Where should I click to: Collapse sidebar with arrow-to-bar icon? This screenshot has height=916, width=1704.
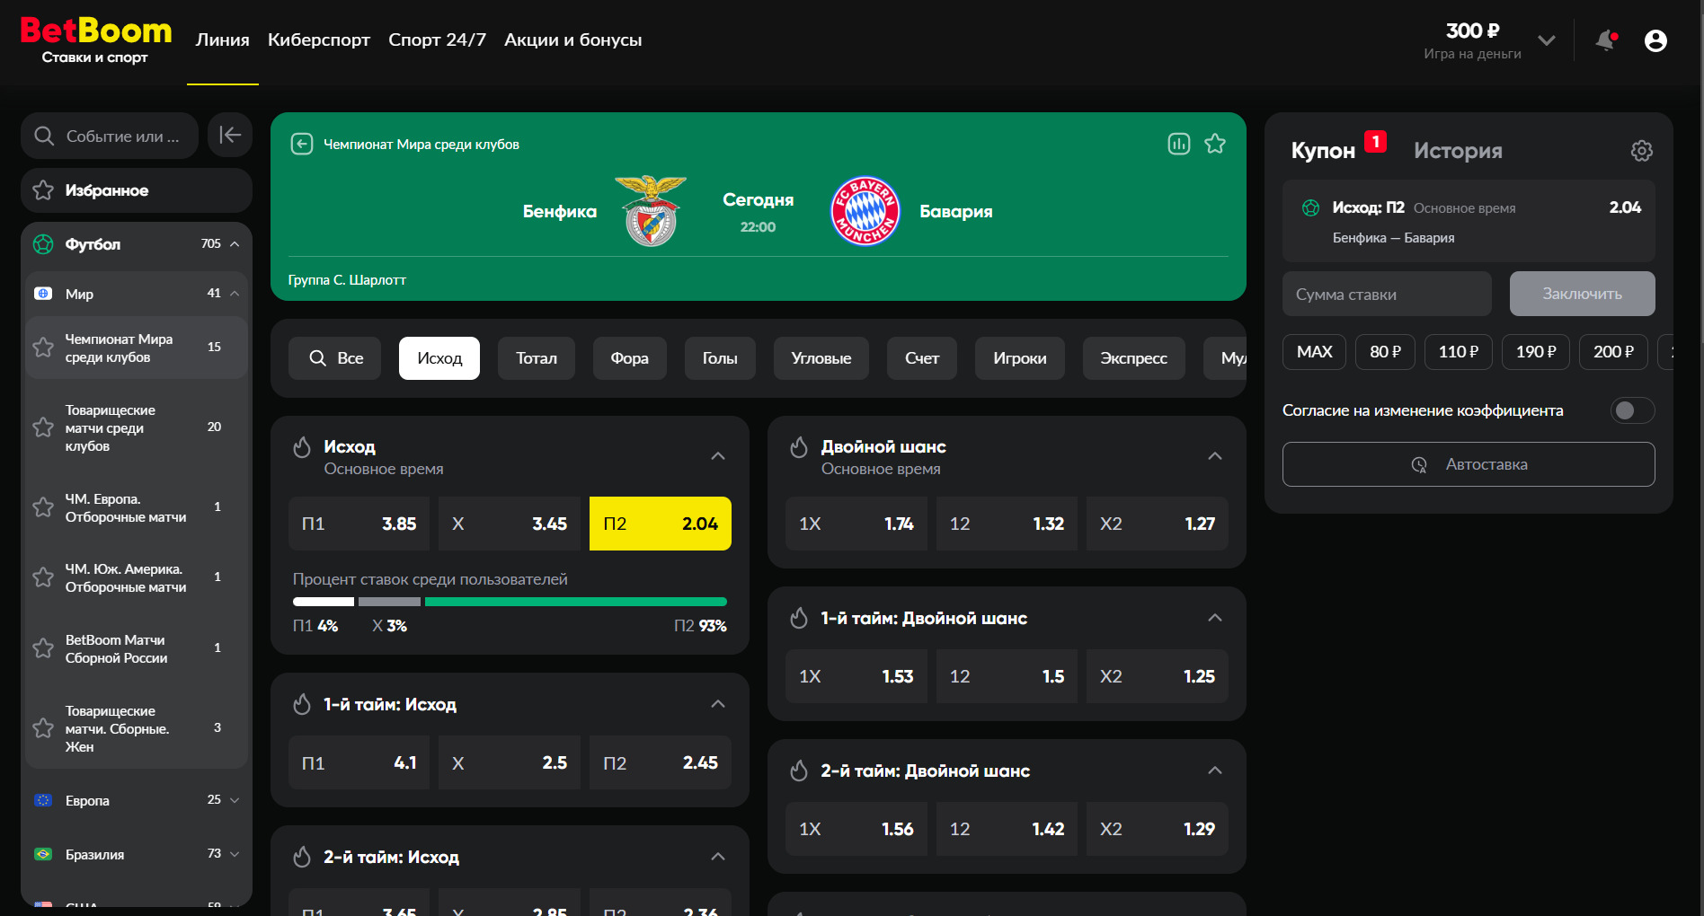click(x=230, y=136)
